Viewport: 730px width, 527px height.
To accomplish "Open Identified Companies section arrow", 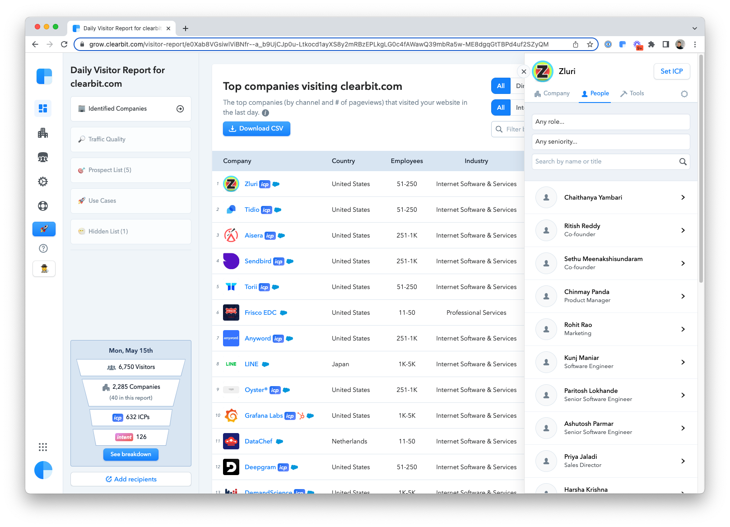I will (180, 109).
